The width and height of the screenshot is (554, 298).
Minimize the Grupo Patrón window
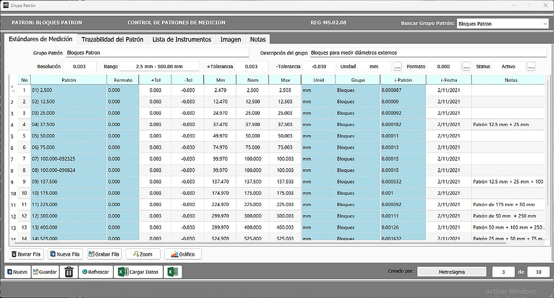pos(514,5)
